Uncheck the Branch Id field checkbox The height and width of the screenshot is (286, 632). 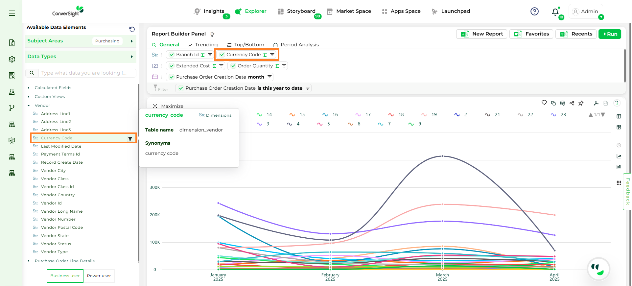coord(172,55)
